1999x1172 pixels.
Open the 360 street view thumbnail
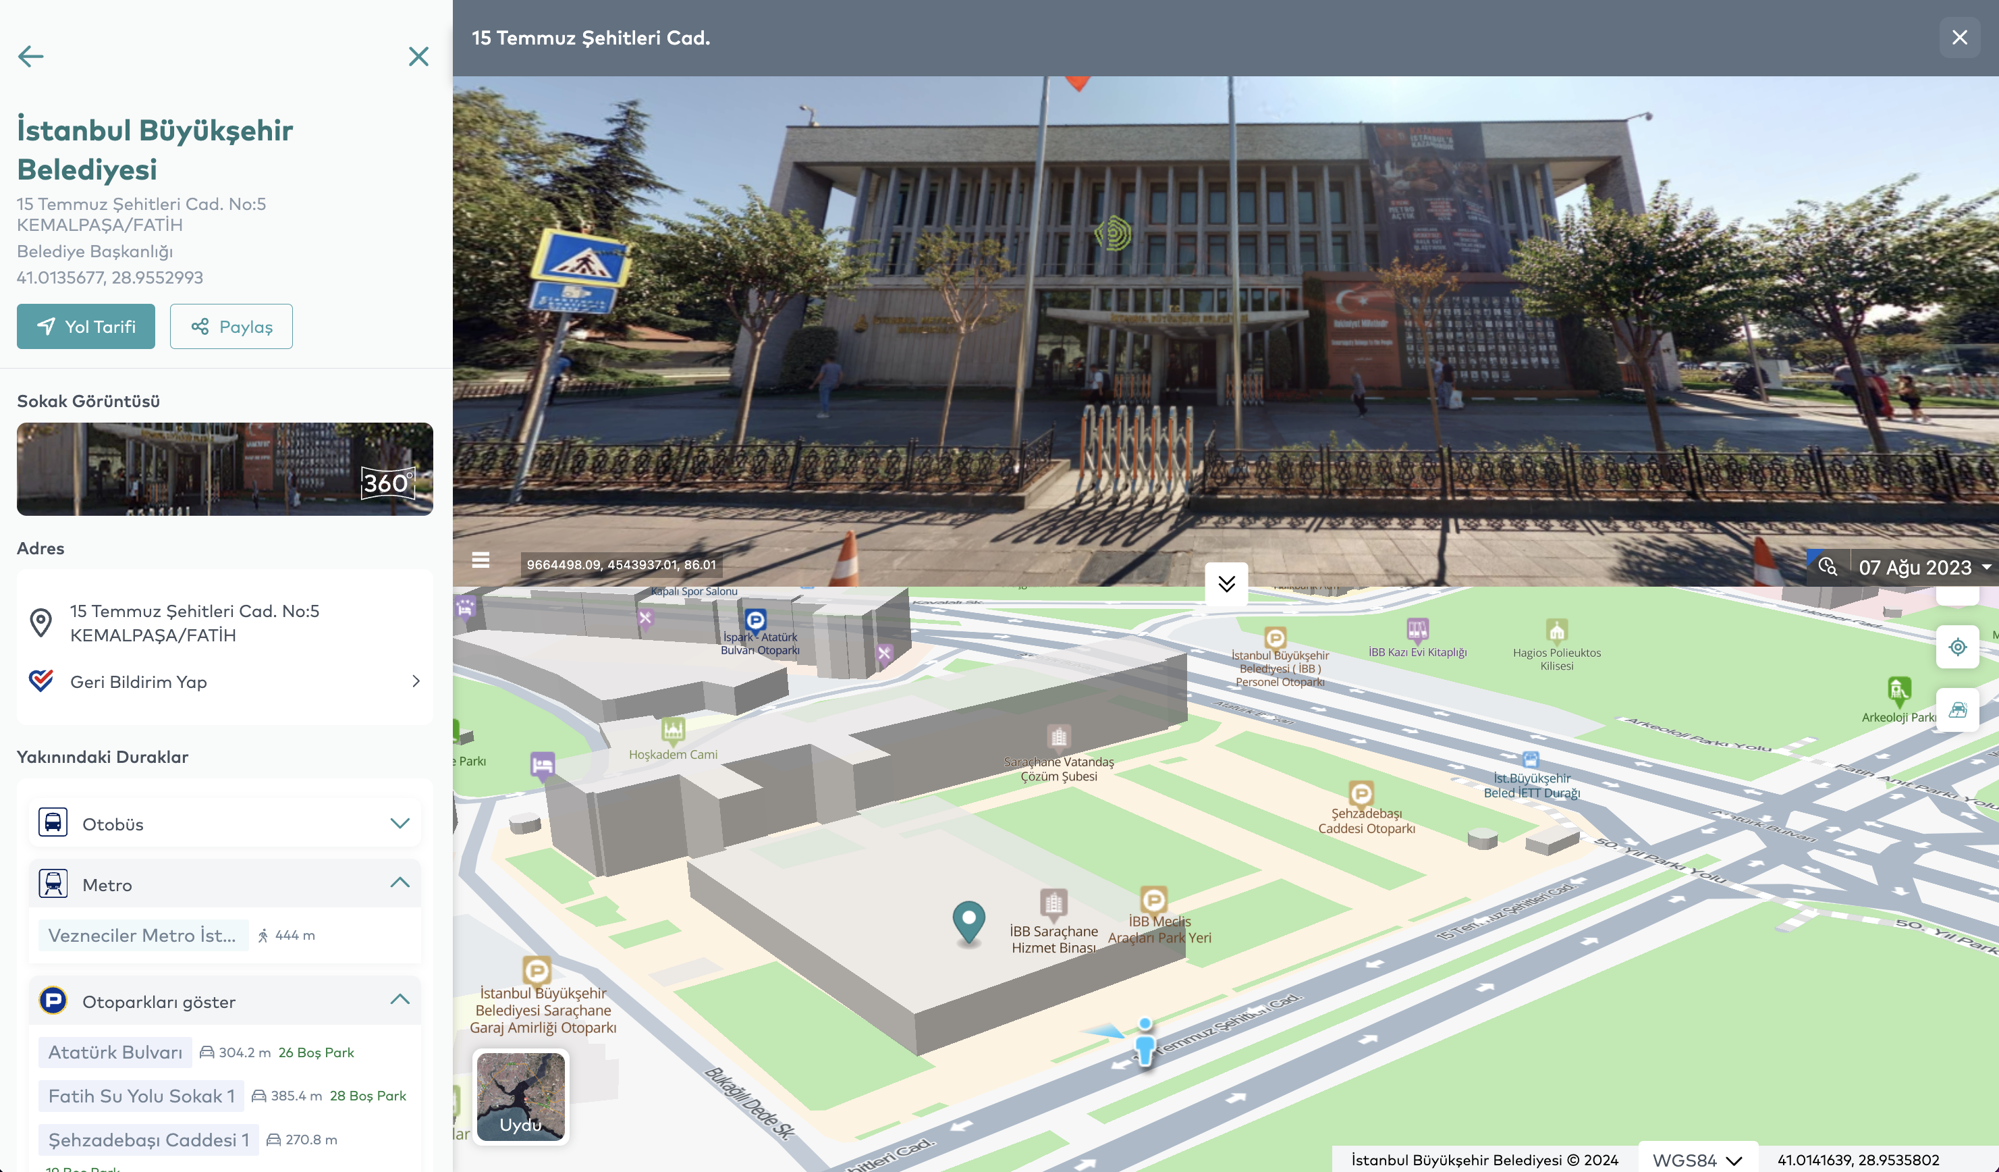[x=225, y=469]
